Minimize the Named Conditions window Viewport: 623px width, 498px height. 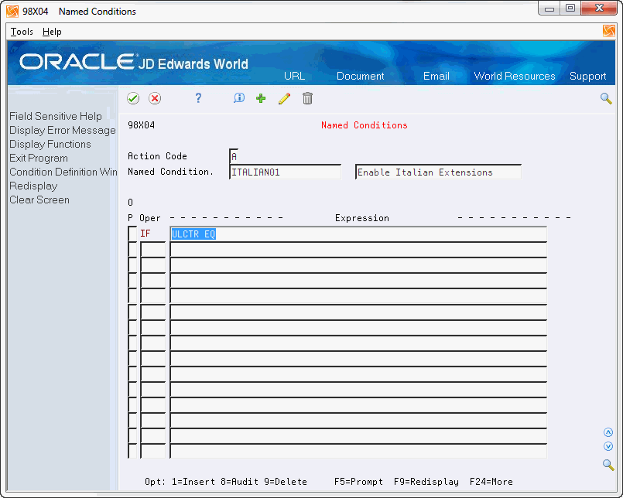coord(549,9)
